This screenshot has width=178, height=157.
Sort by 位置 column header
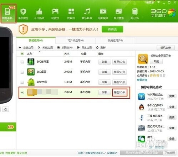pos(84,54)
